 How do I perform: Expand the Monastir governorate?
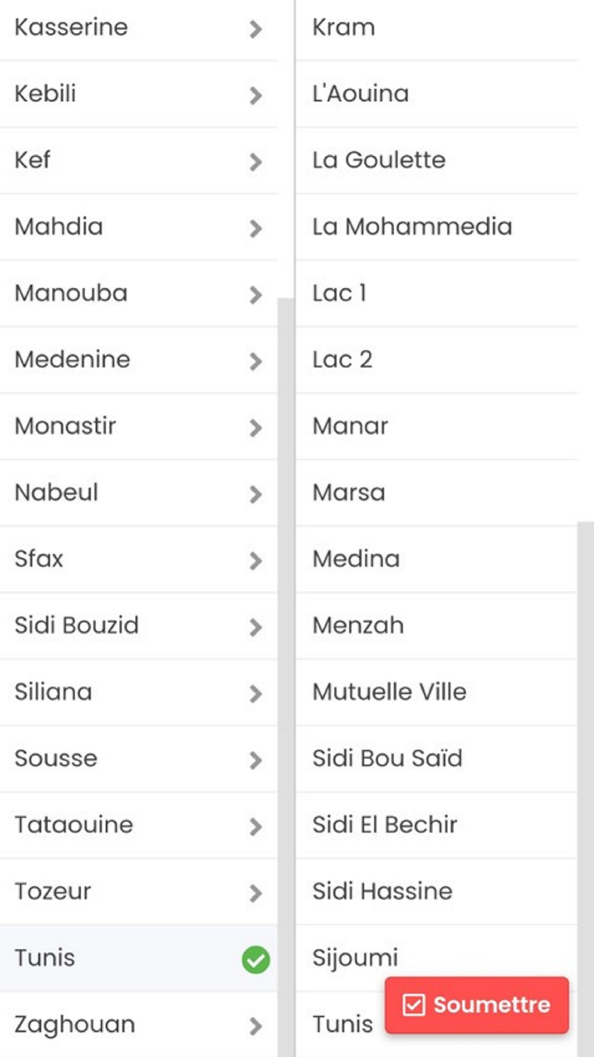(x=138, y=426)
